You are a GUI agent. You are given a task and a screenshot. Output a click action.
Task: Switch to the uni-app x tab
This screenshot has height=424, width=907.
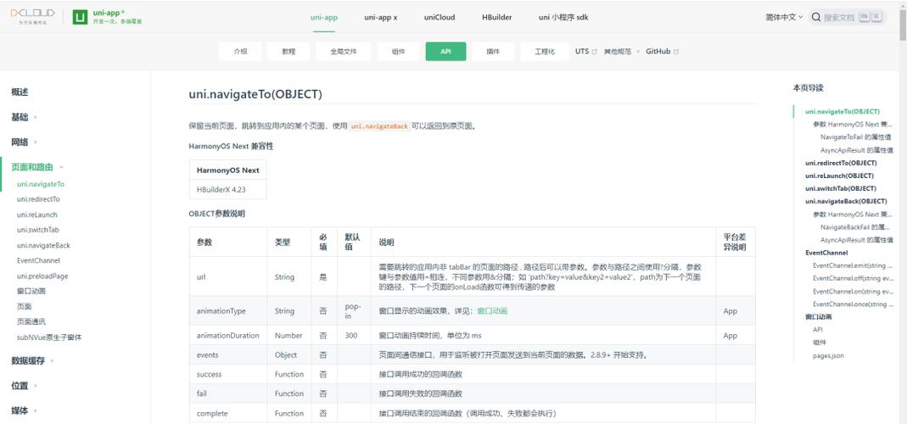(x=381, y=17)
